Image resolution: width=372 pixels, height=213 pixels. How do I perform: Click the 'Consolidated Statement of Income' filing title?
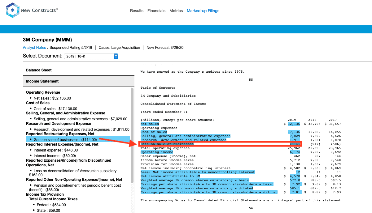tap(173, 104)
